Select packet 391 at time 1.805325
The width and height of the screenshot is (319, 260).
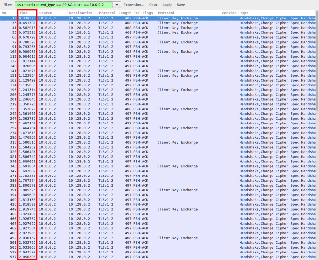158,190
